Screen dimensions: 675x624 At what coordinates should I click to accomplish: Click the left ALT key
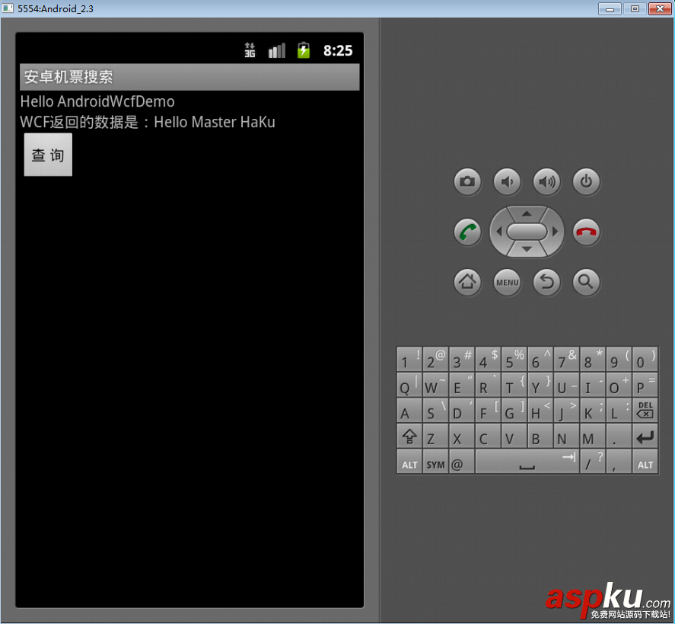pyautogui.click(x=409, y=462)
